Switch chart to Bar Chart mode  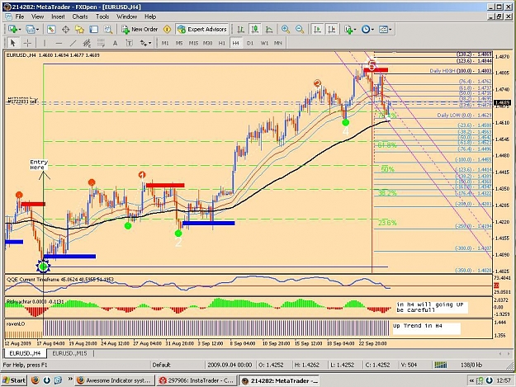pyautogui.click(x=240, y=29)
